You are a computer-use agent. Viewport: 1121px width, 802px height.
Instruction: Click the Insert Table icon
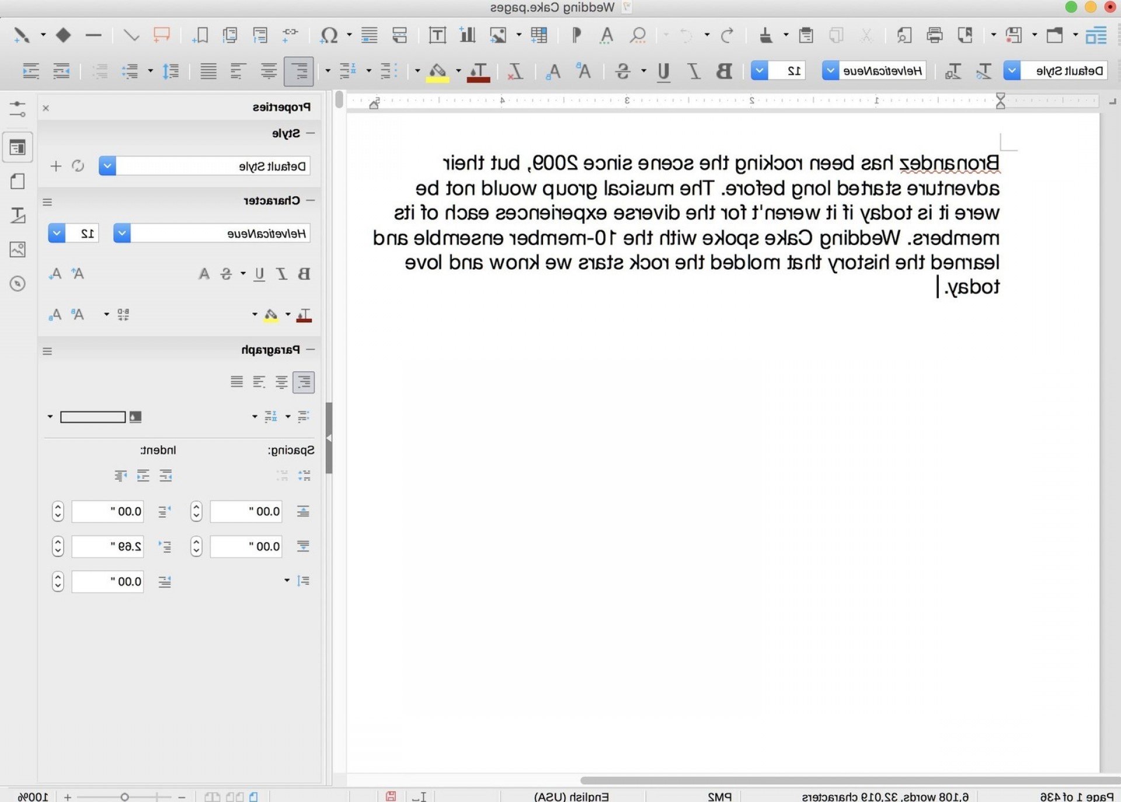coord(538,36)
